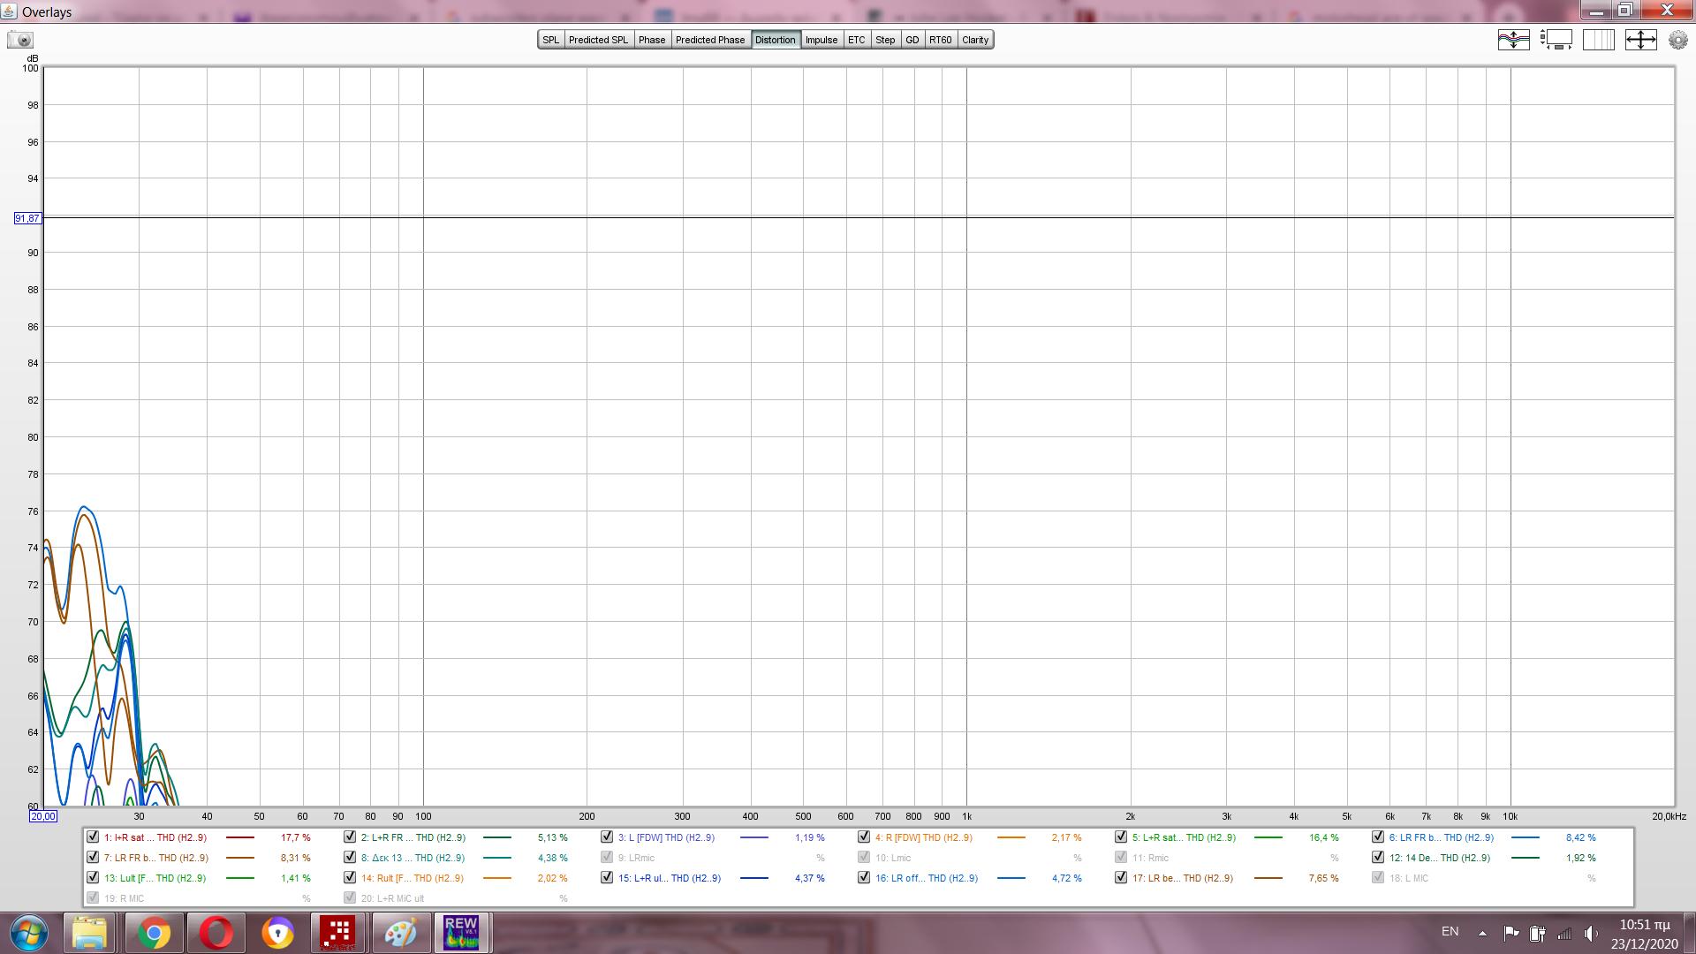
Task: Open Google Chrome in the taskbar
Action: coord(154,933)
